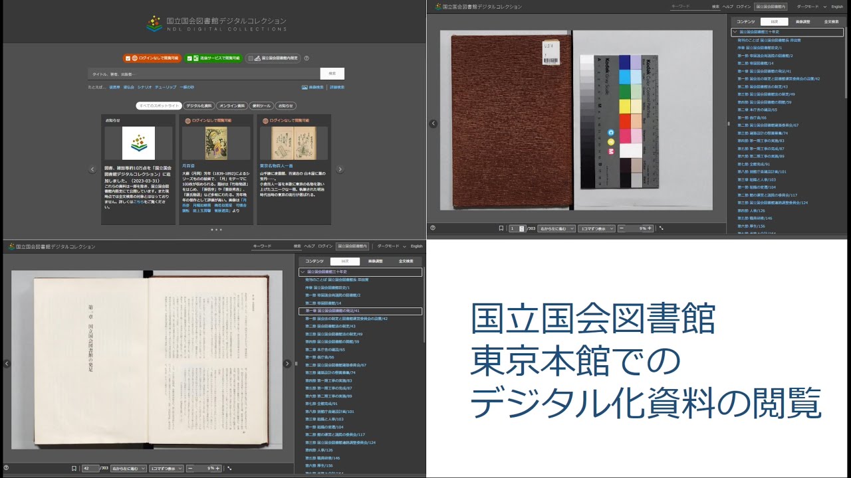Open the ダークモード dropdown in the bottom-left viewer

pyautogui.click(x=392, y=246)
